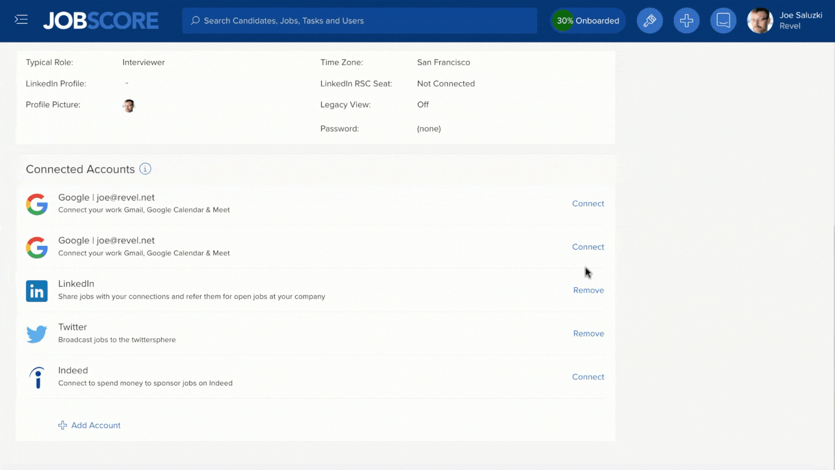Select the Twitter bird icon
Screen dimensions: 835x470
coord(36,333)
